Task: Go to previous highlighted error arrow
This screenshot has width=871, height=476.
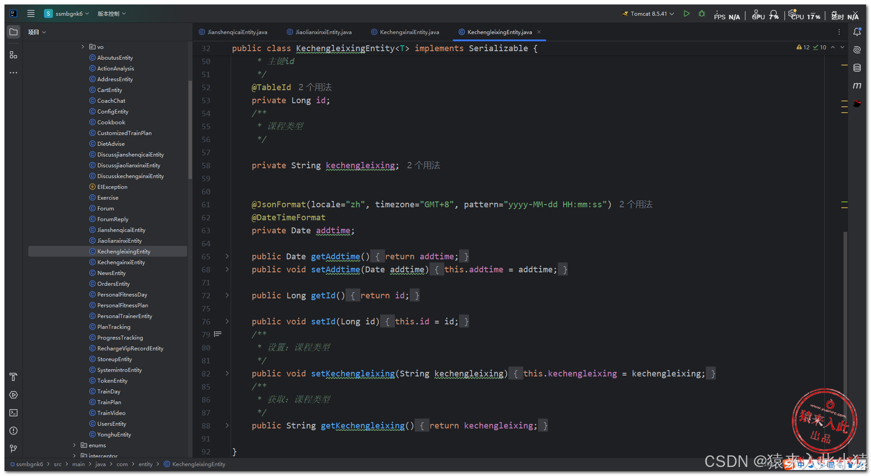Action: coord(833,47)
